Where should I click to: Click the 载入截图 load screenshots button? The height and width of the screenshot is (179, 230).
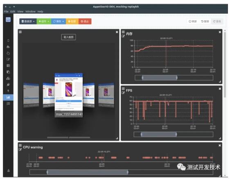(68, 37)
